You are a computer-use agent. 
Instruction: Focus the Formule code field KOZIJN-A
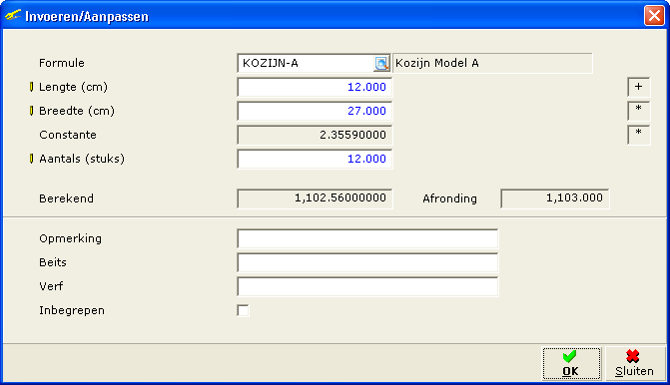(x=306, y=63)
